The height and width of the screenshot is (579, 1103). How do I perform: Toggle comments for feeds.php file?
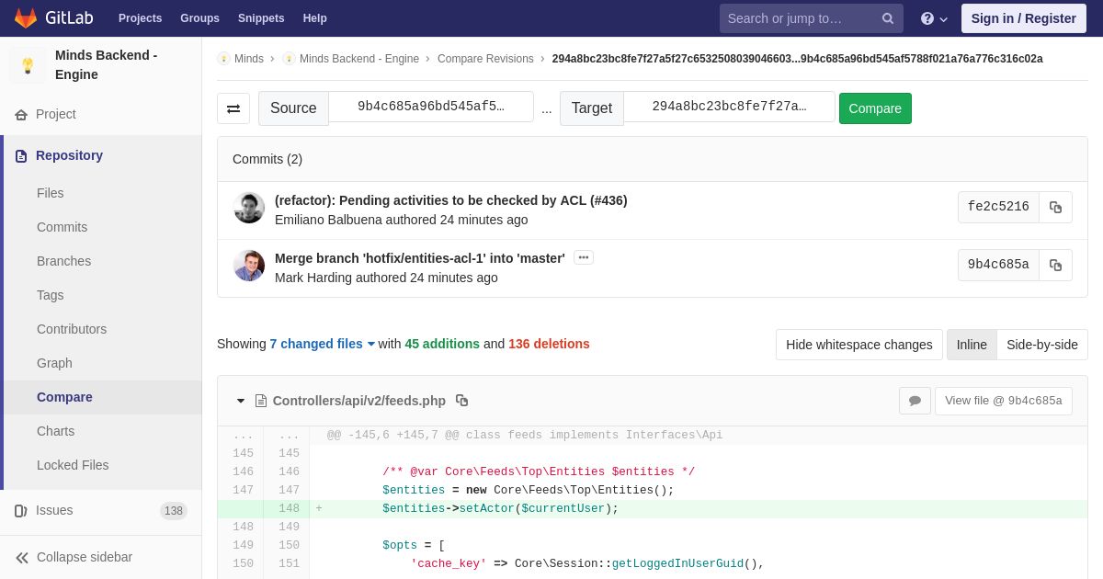[x=915, y=401]
